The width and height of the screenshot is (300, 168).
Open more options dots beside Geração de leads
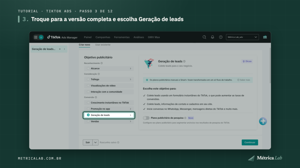(x=64, y=49)
